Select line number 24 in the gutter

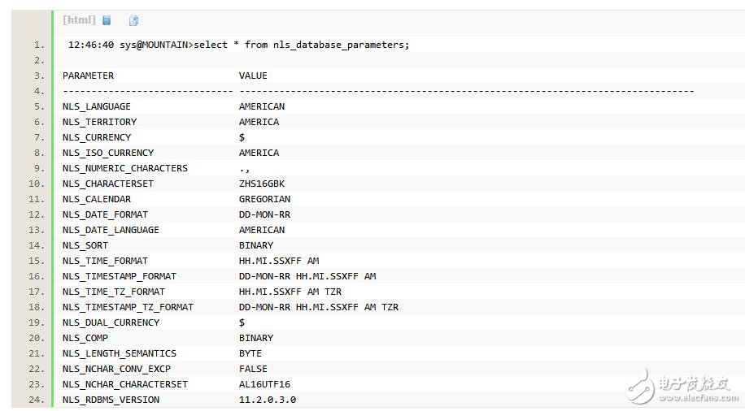pyautogui.click(x=39, y=400)
